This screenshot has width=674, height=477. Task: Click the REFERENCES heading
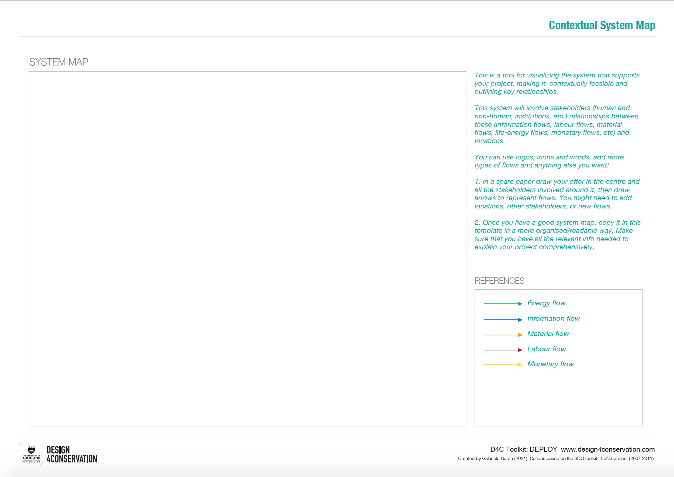[x=500, y=281]
